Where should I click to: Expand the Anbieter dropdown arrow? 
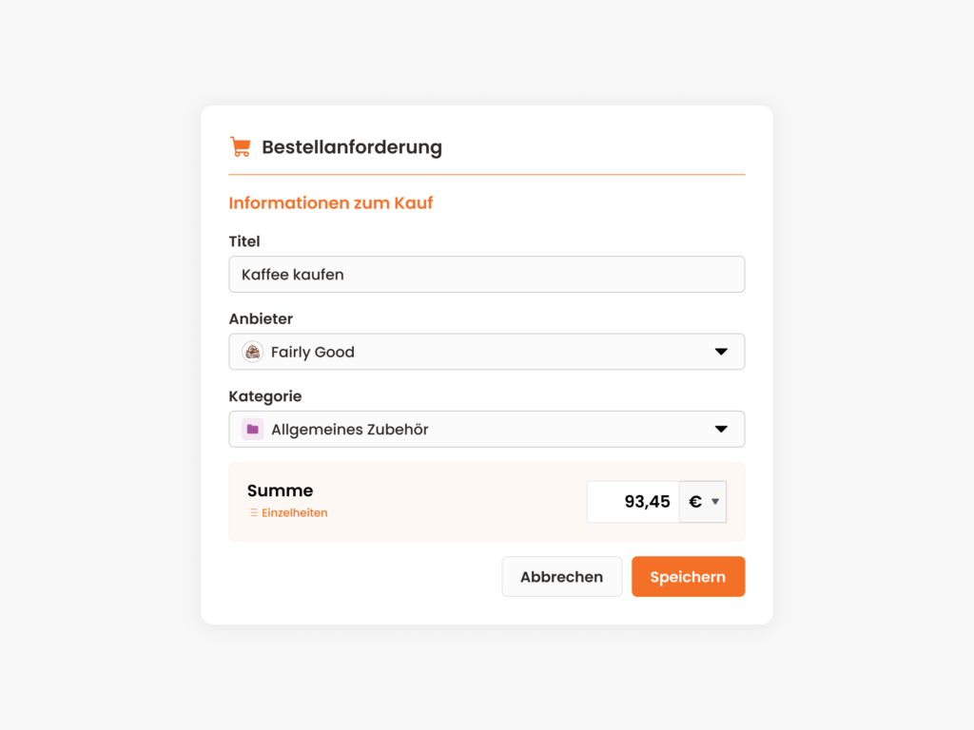(x=721, y=352)
